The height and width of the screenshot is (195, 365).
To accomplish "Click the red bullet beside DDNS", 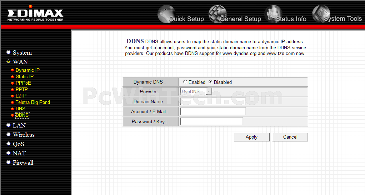I will pos(12,115).
